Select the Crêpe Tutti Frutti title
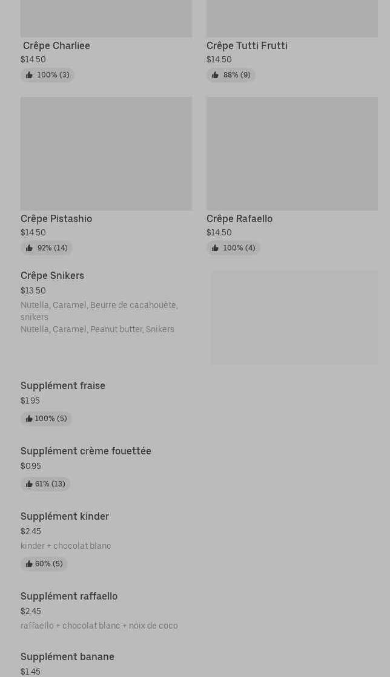390x677 pixels. click(247, 45)
